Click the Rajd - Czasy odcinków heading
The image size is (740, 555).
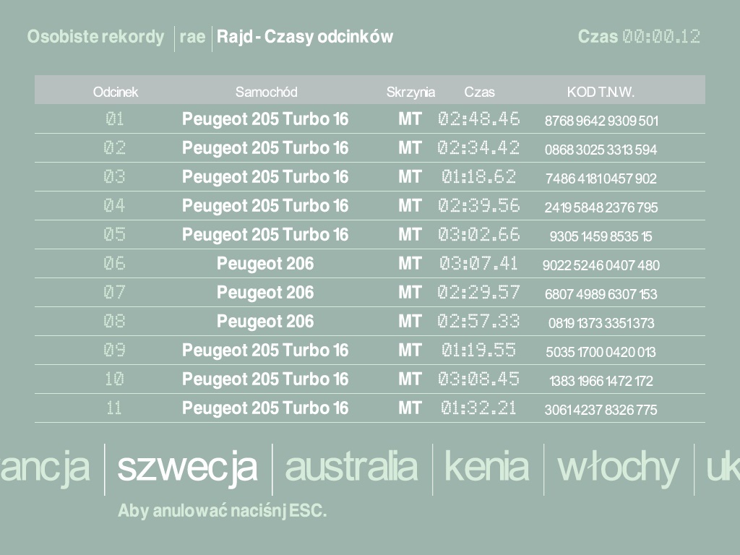pos(305,37)
